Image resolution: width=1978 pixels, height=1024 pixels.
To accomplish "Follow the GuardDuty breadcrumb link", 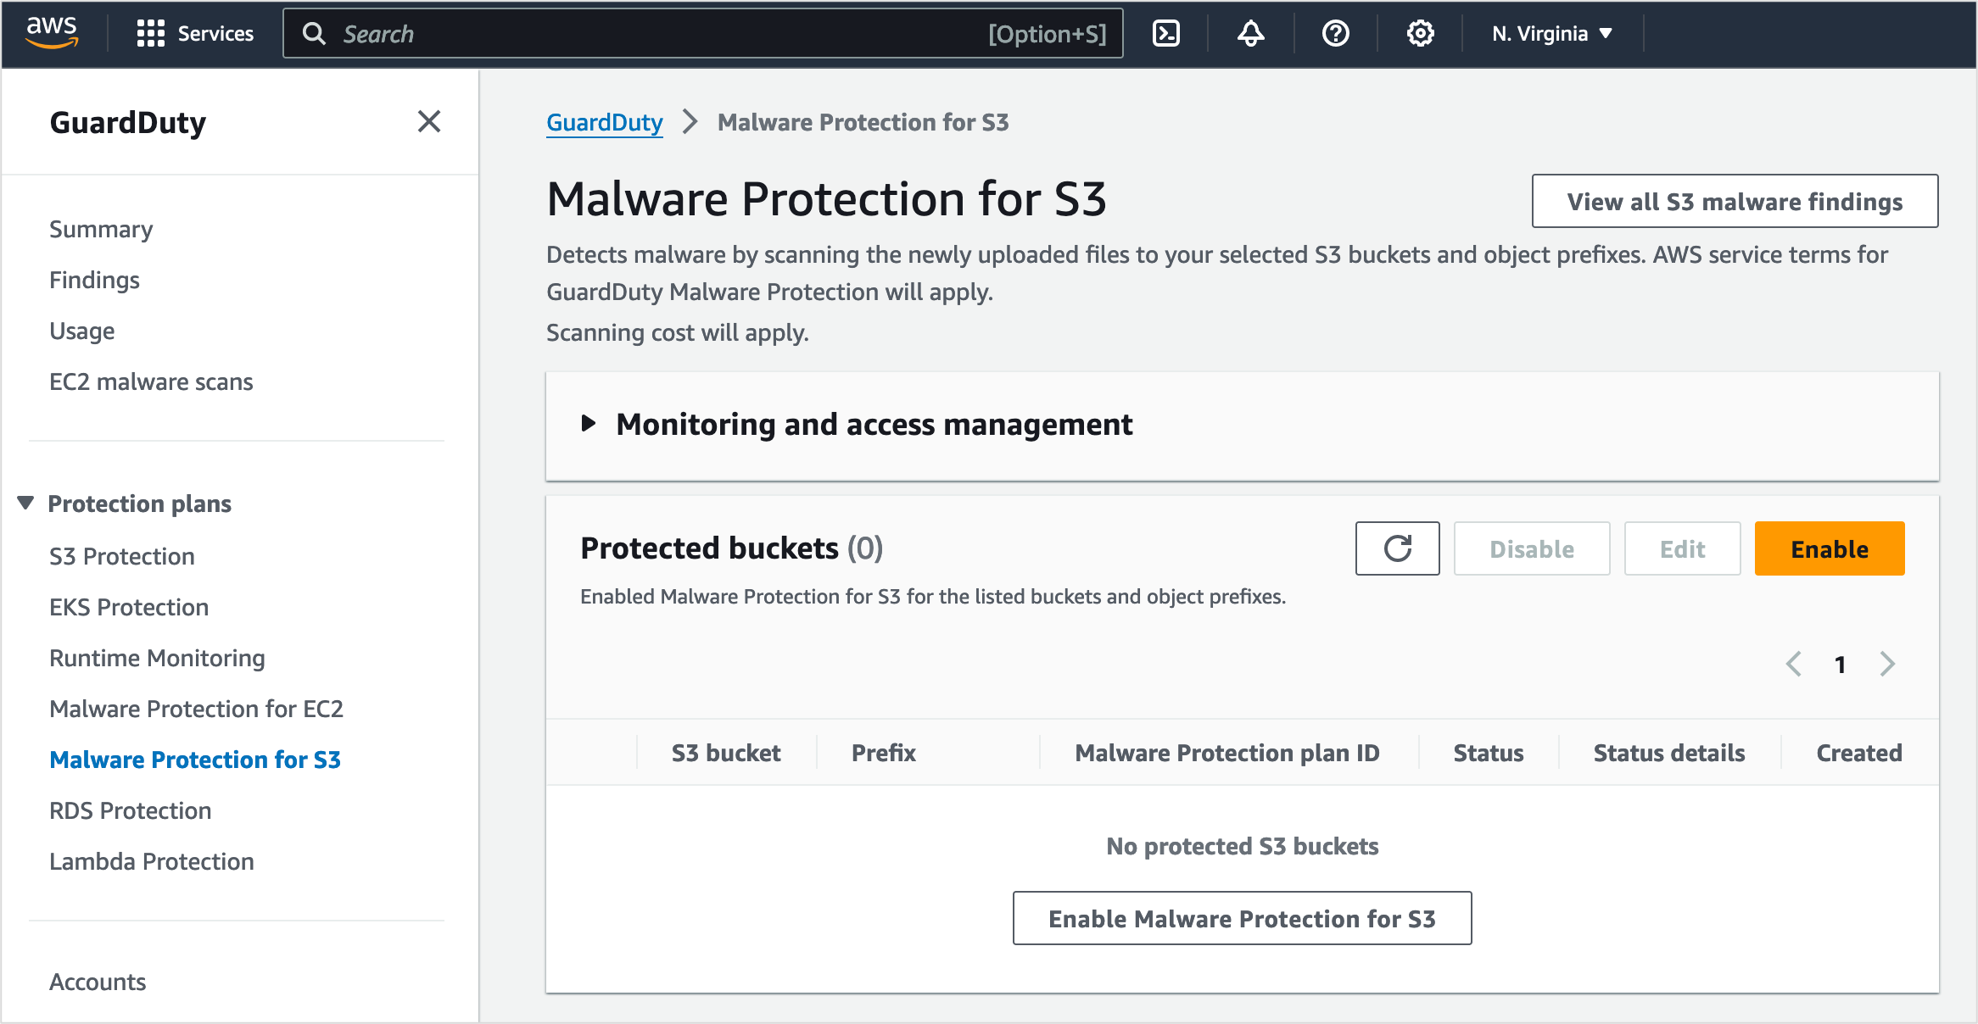I will (x=604, y=122).
